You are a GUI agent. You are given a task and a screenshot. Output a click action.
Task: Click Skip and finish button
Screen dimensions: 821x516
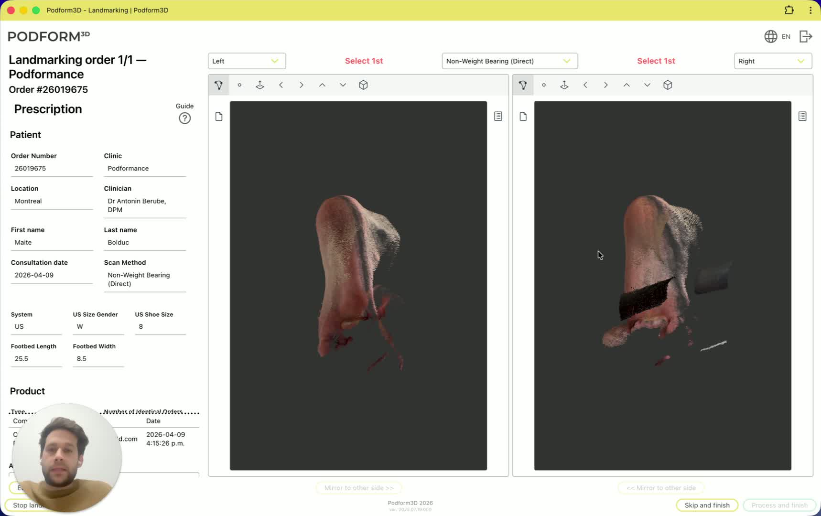(x=707, y=505)
